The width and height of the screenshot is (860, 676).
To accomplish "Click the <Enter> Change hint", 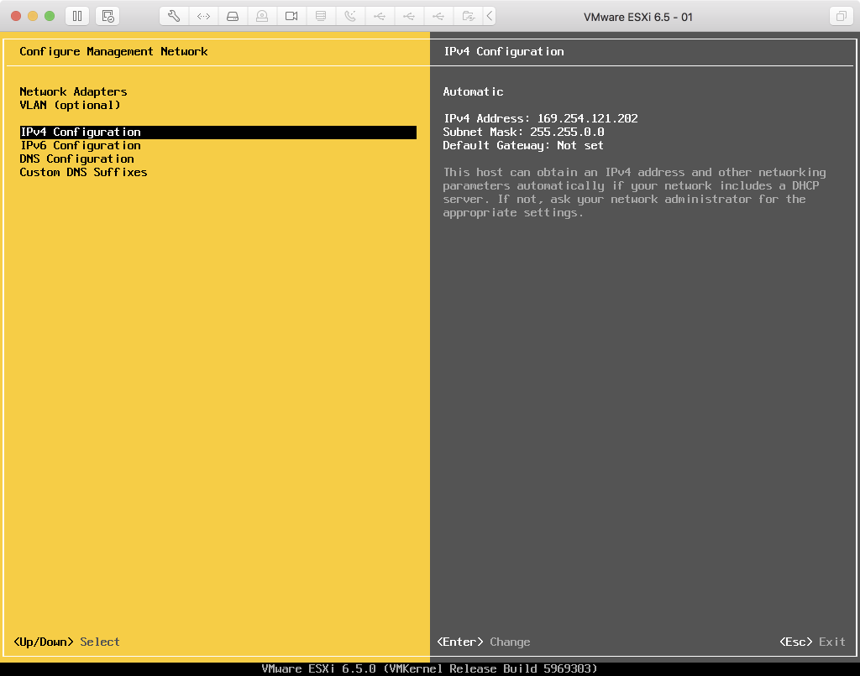I will (484, 642).
